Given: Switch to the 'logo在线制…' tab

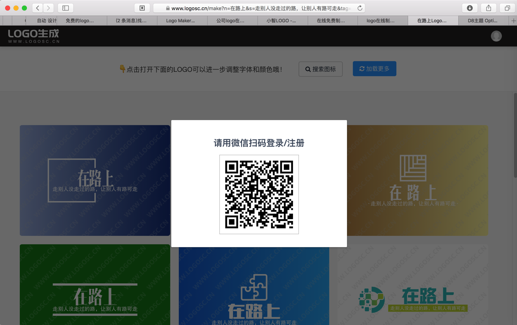Looking at the screenshot, I should [x=383, y=20].
